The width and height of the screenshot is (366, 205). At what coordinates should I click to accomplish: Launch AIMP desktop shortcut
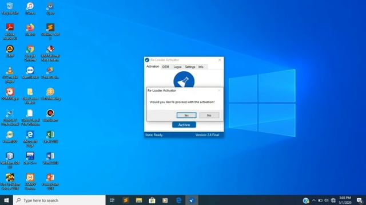(x=10, y=51)
